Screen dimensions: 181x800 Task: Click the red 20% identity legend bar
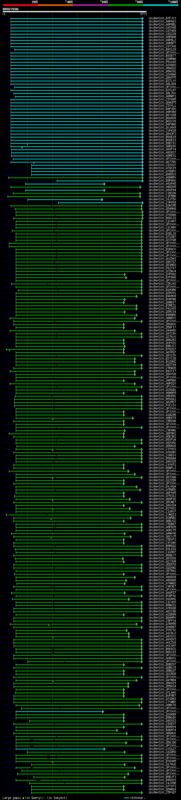coord(20,5)
